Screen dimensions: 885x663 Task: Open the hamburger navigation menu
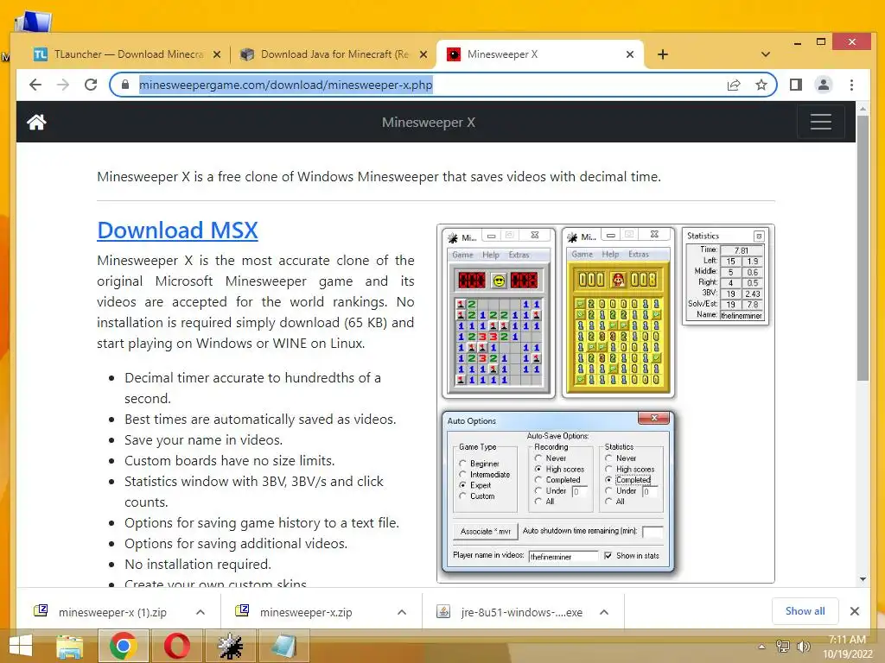(x=821, y=122)
